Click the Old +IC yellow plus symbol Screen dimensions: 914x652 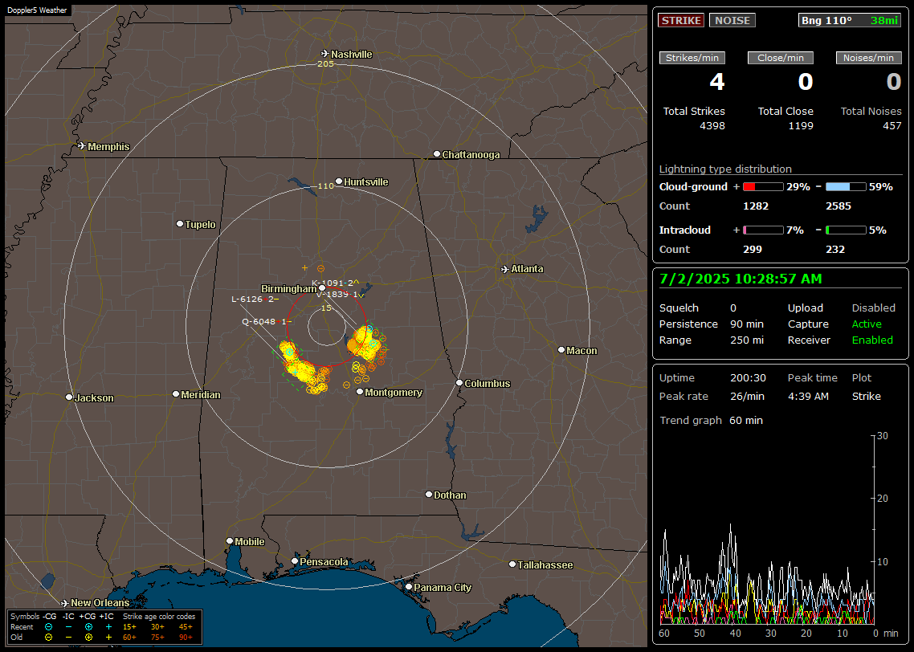click(108, 638)
